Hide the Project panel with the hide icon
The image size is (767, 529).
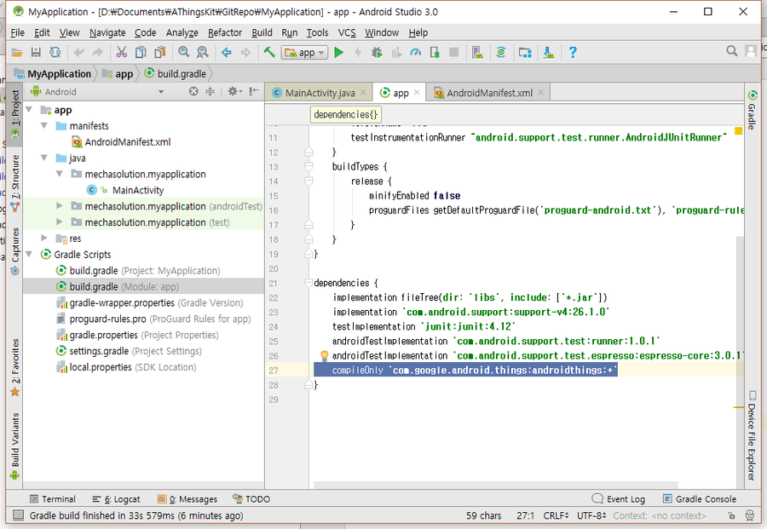[253, 91]
